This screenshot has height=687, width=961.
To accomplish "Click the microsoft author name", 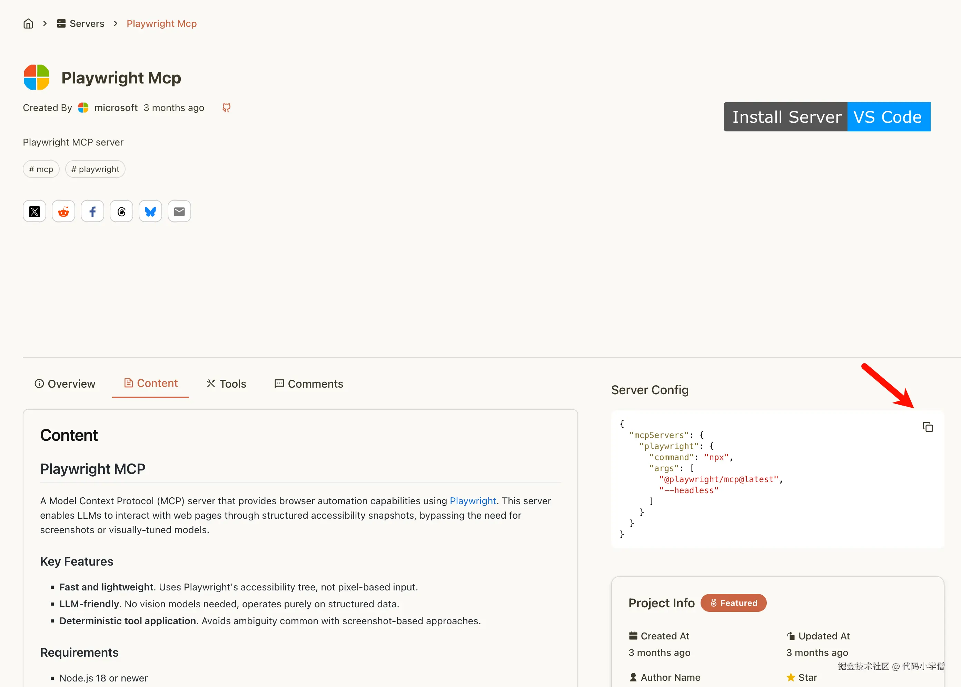I will pos(116,108).
